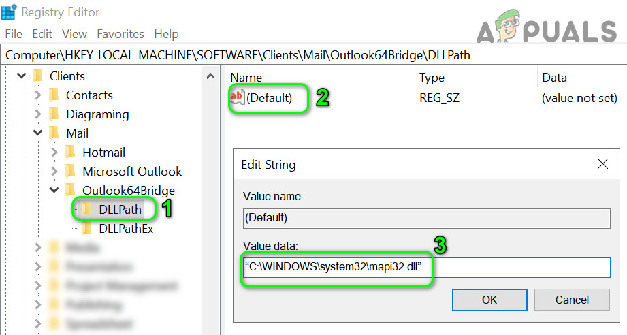Confirm the string edit with OK

[x=489, y=300]
